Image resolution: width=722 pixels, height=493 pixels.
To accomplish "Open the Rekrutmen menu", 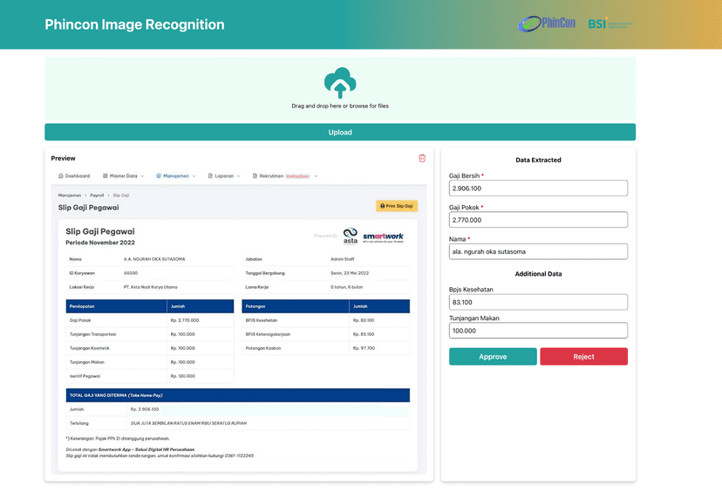I will tap(284, 176).
